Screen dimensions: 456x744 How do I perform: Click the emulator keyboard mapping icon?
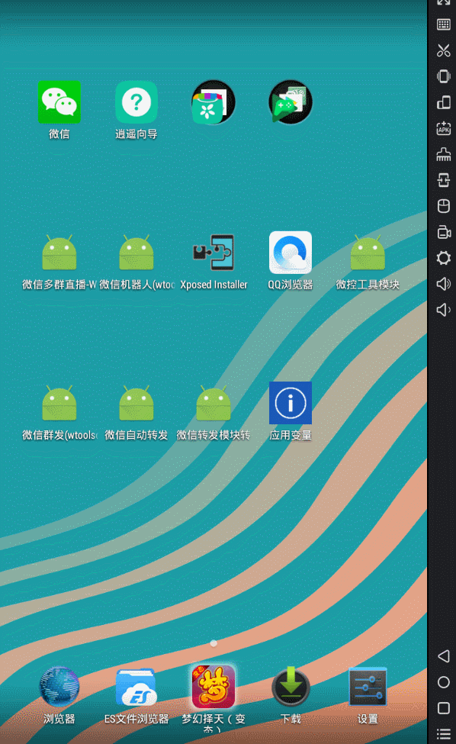point(444,24)
